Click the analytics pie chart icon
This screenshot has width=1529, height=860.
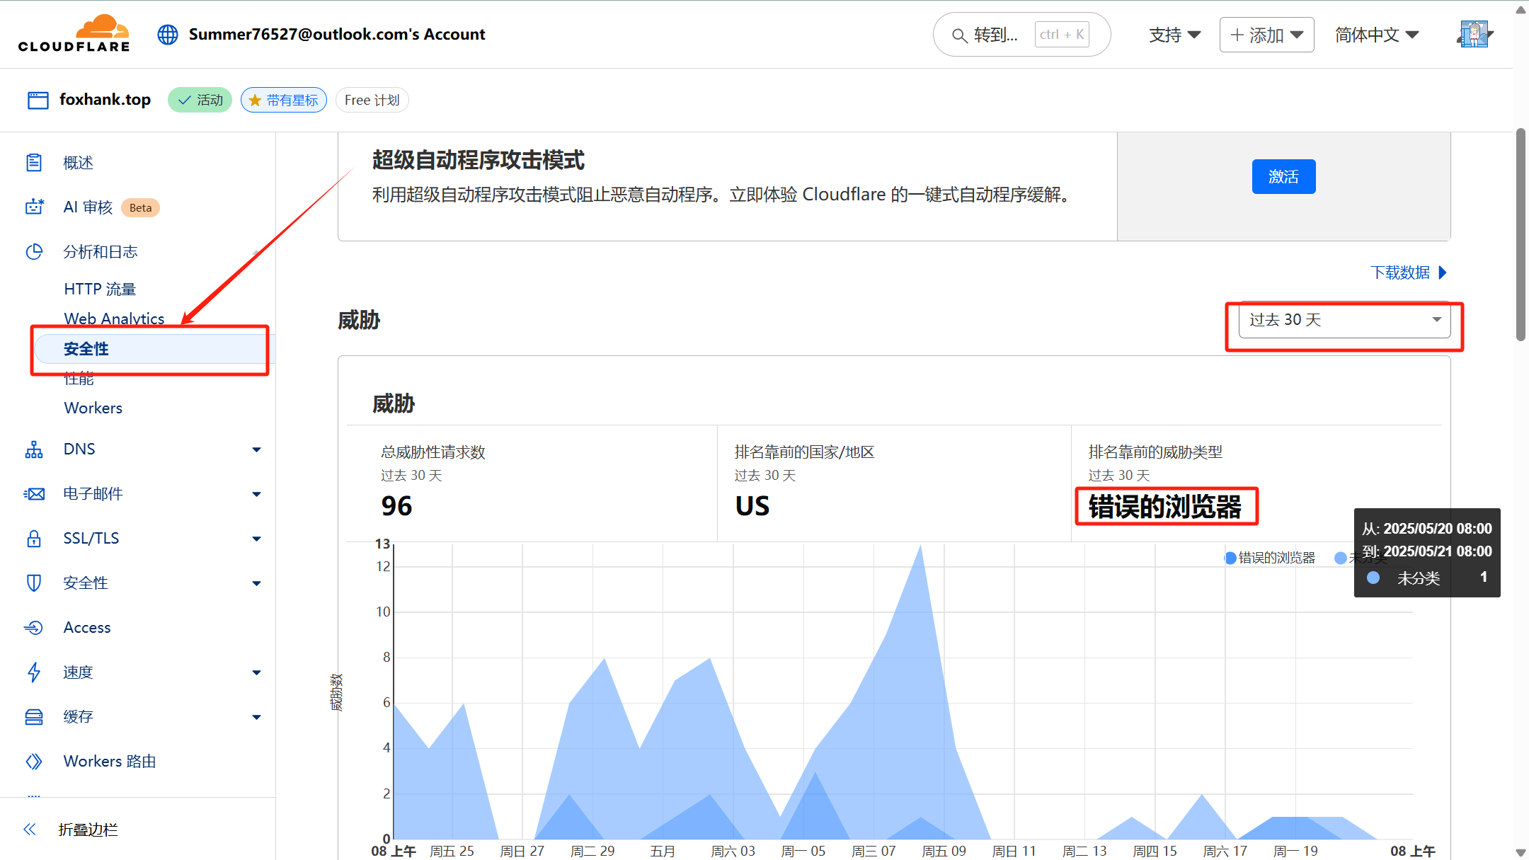[x=34, y=252]
